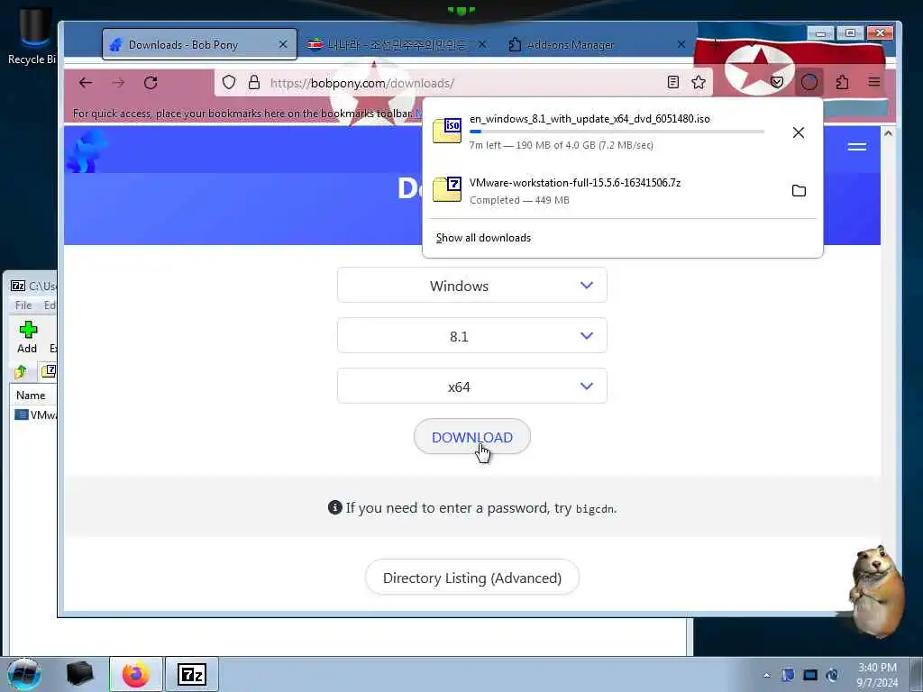This screenshot has width=923, height=692.
Task: Expand the 8.1 version dropdown
Action: (x=472, y=336)
